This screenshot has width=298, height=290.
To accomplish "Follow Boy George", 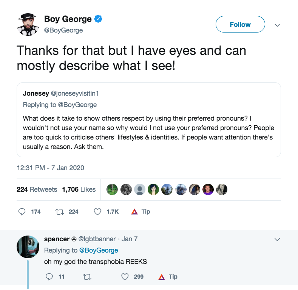I will coord(240,25).
